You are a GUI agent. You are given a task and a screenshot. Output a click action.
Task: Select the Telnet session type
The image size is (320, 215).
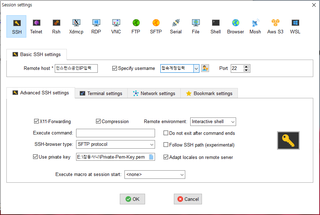tap(36, 27)
